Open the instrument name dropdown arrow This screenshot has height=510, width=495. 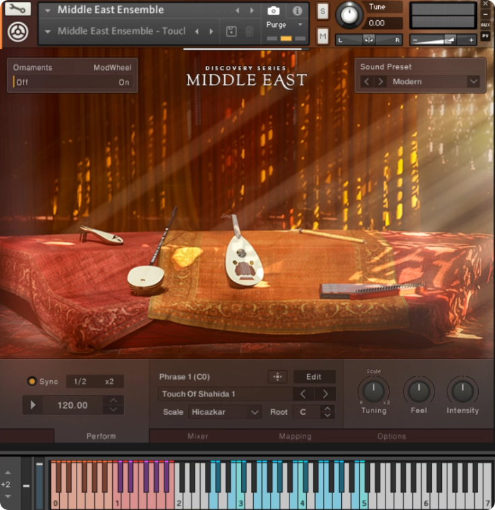pyautogui.click(x=48, y=11)
